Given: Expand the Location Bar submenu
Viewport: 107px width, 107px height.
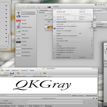Looking at the screenshot, I should [x=73, y=41].
